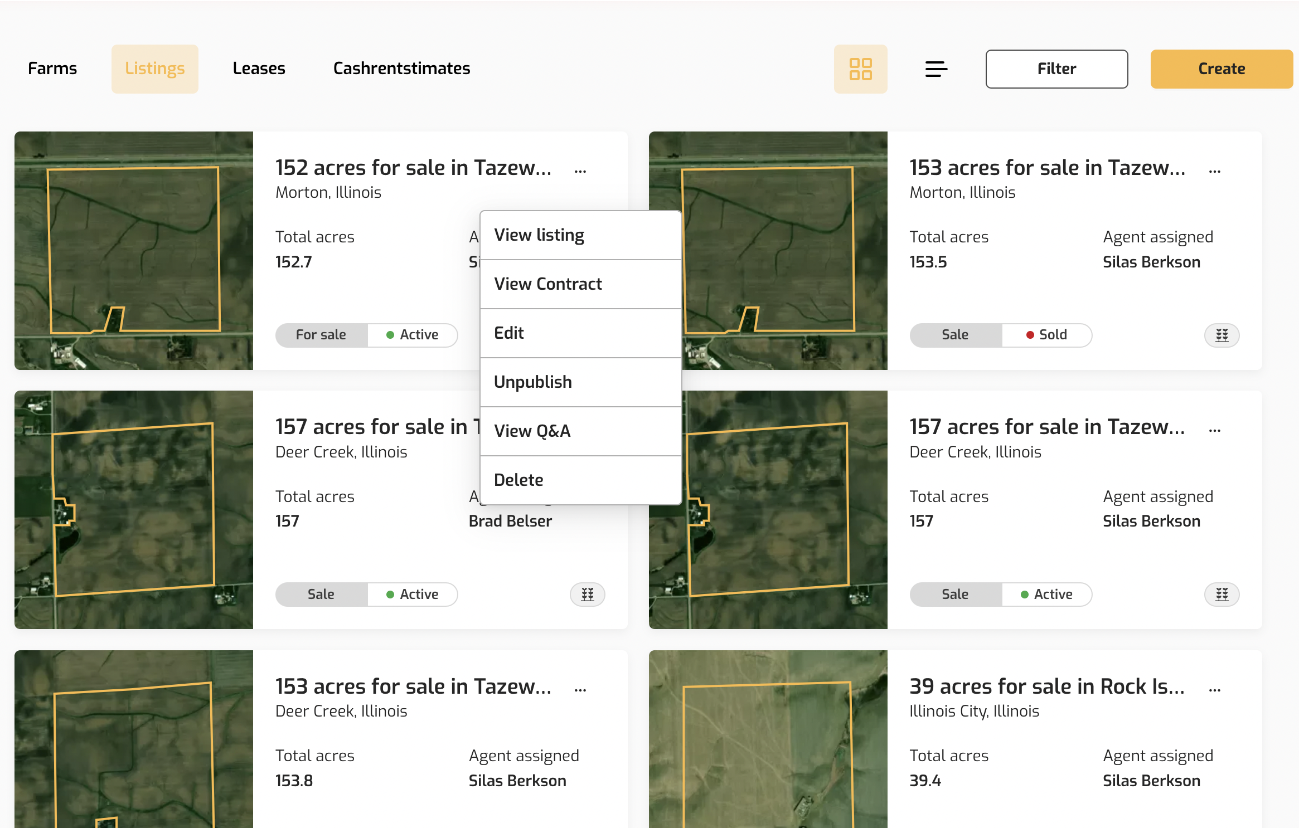Screen dimensions: 1299x828
Task: Click crop icon on Brad Belser's listing
Action: click(587, 595)
